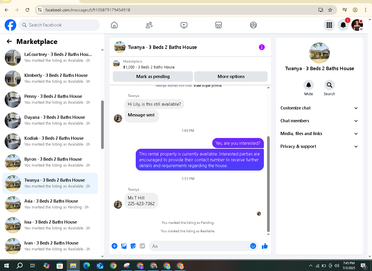Expand Media, files and links section
The height and width of the screenshot is (271, 372).
(x=319, y=134)
